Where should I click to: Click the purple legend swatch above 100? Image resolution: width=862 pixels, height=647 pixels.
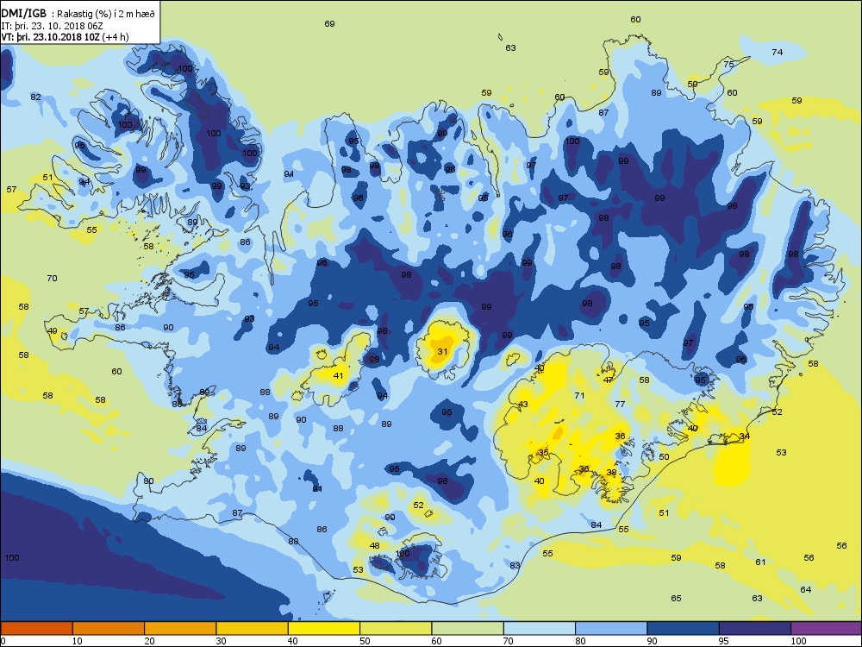[827, 628]
